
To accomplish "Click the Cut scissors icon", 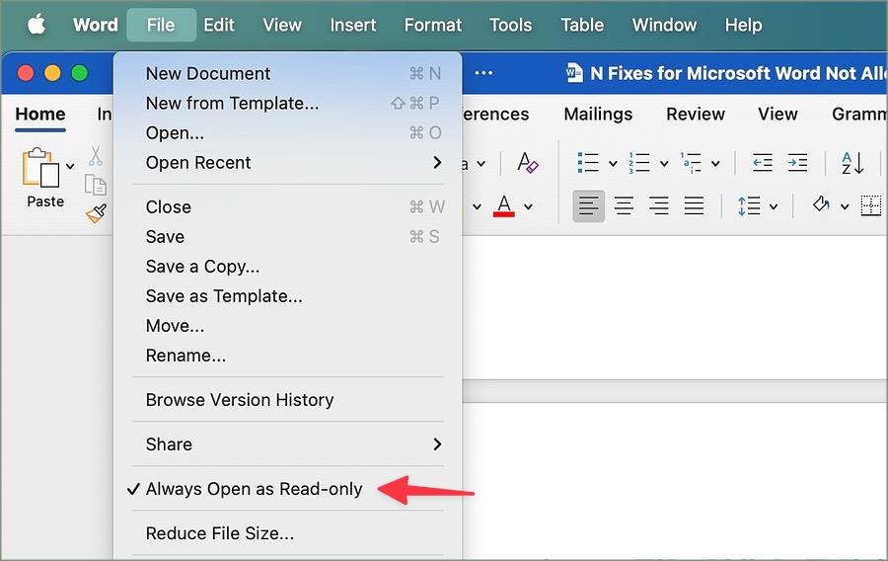I will 95,156.
